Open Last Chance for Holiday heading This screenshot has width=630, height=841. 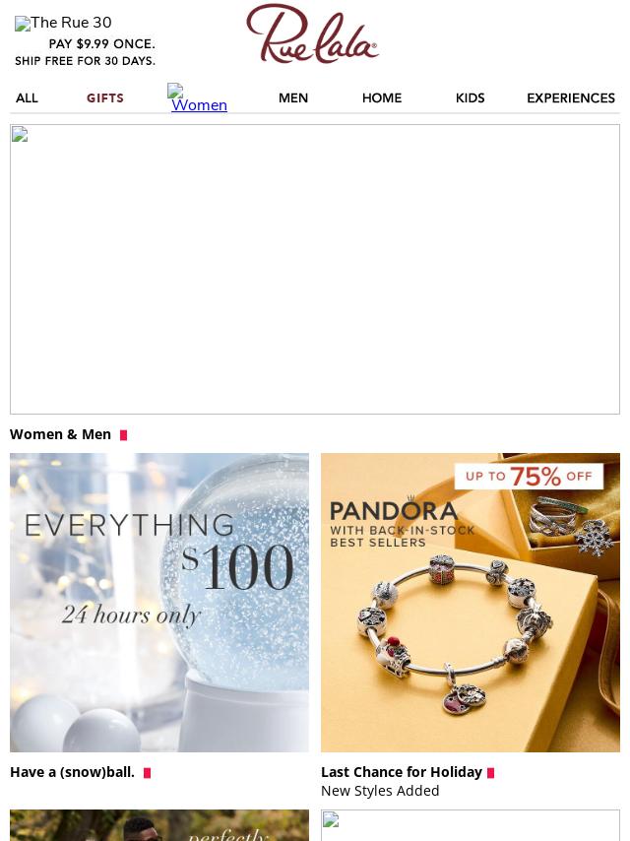click(402, 772)
